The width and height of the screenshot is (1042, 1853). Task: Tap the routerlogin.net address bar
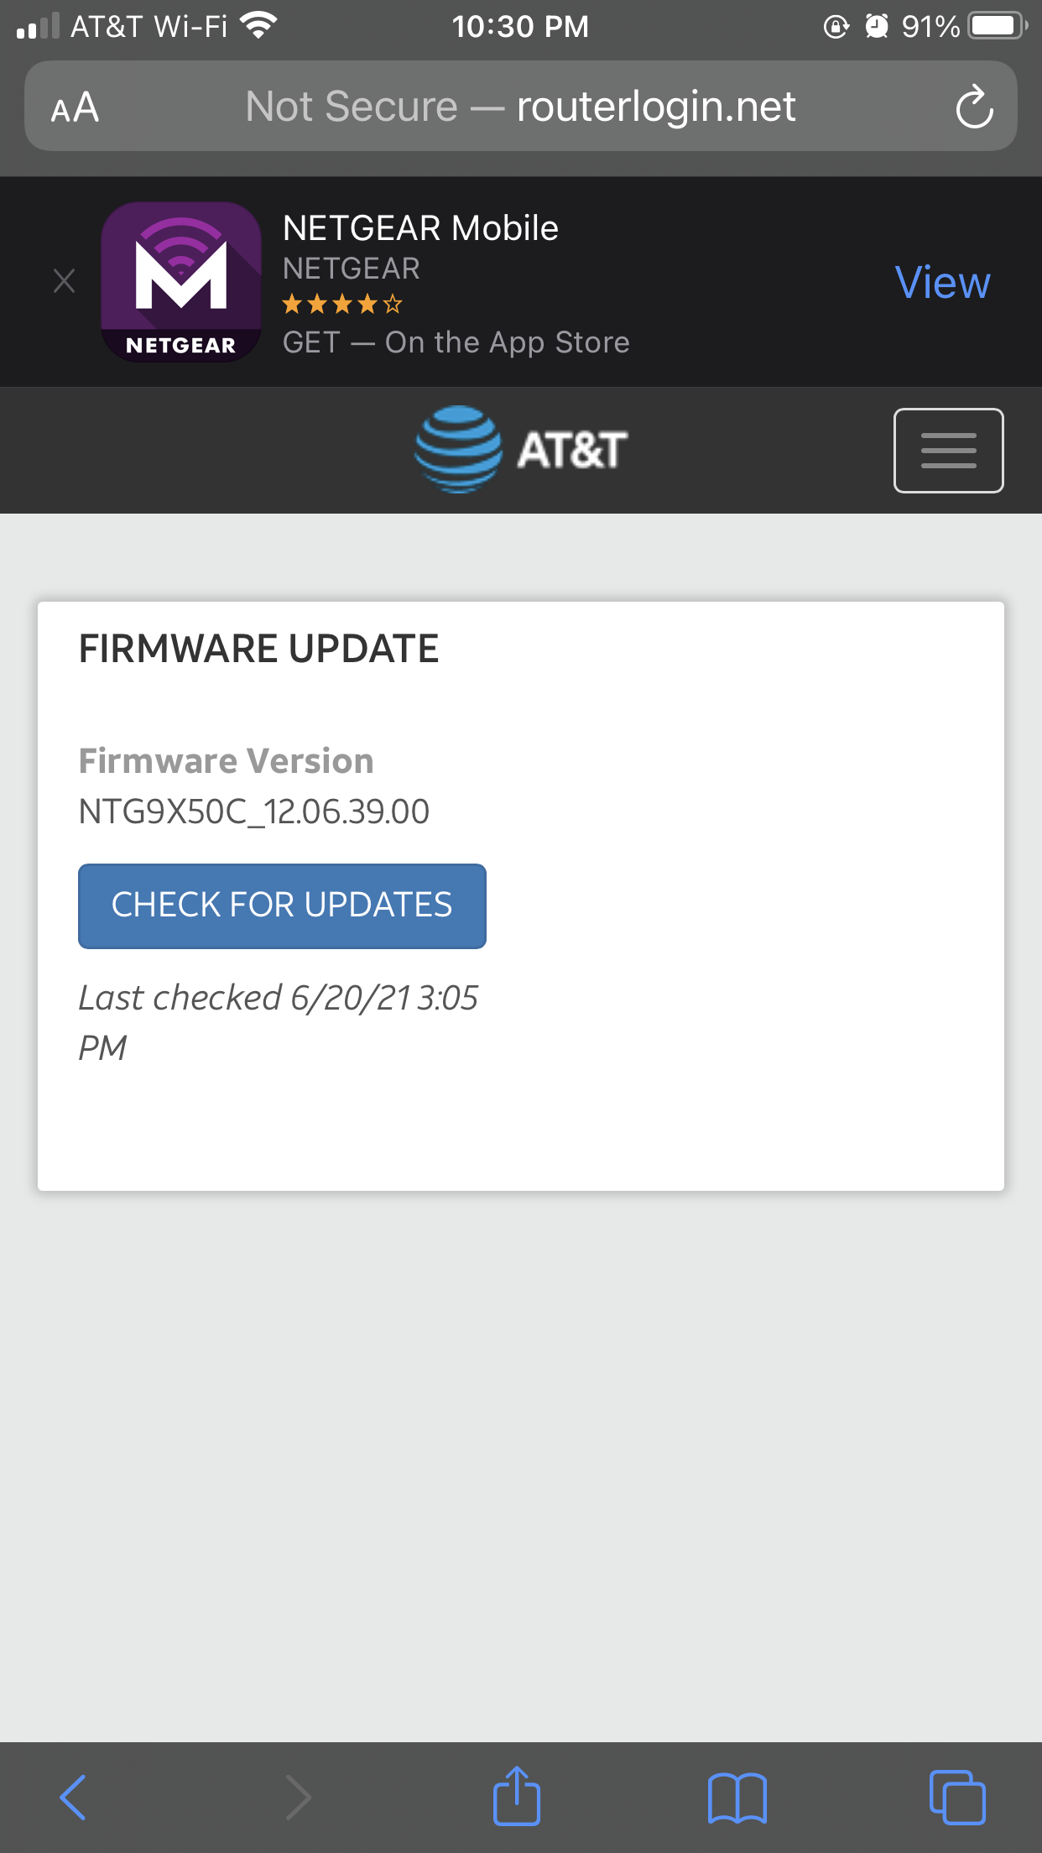(520, 107)
